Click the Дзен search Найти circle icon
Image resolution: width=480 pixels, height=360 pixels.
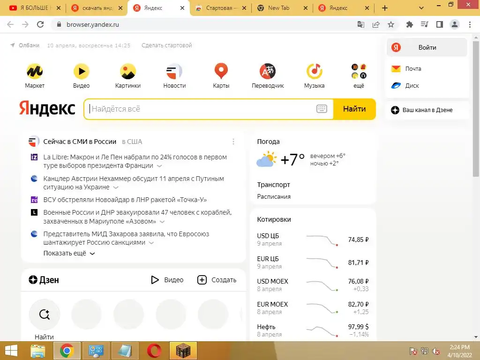(45, 315)
